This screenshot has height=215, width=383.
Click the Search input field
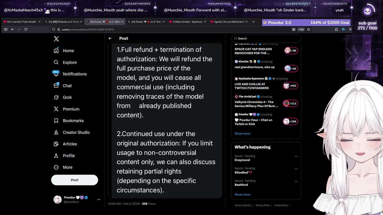pos(268,39)
